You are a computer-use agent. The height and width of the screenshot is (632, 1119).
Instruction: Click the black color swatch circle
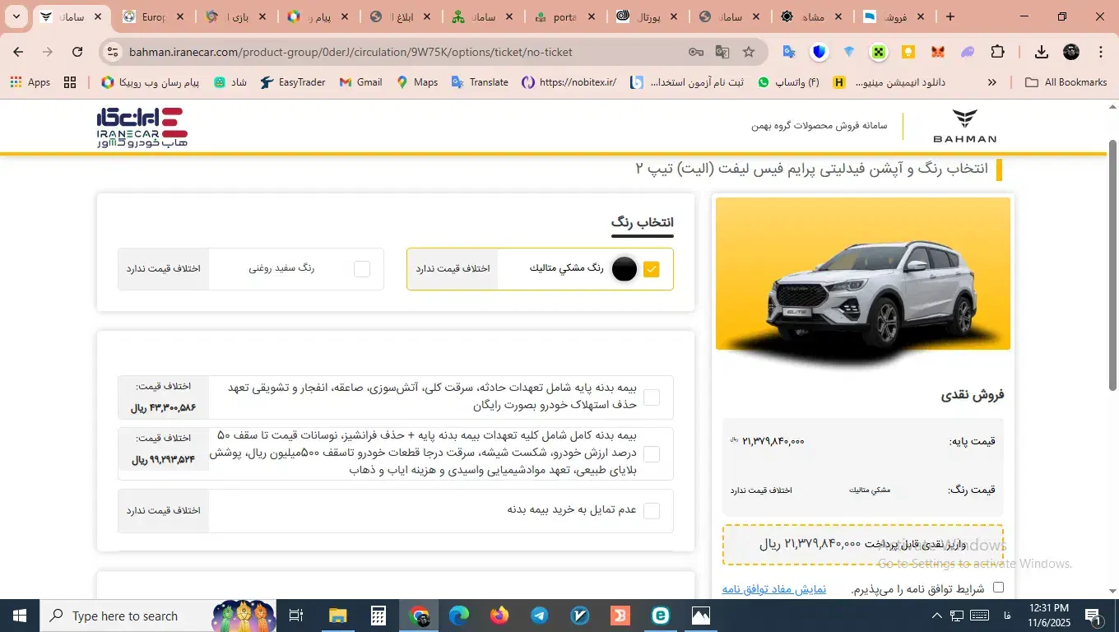click(625, 268)
